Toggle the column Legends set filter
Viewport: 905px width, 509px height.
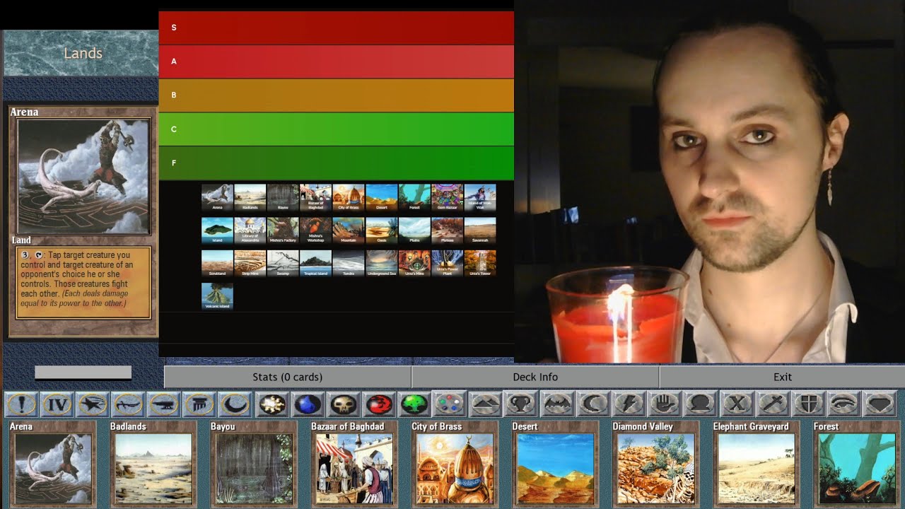pos(199,404)
